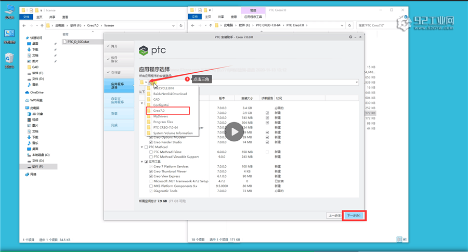Toggle the 实用工具 group checkbox
This screenshot has width=468, height=252.
click(146, 162)
